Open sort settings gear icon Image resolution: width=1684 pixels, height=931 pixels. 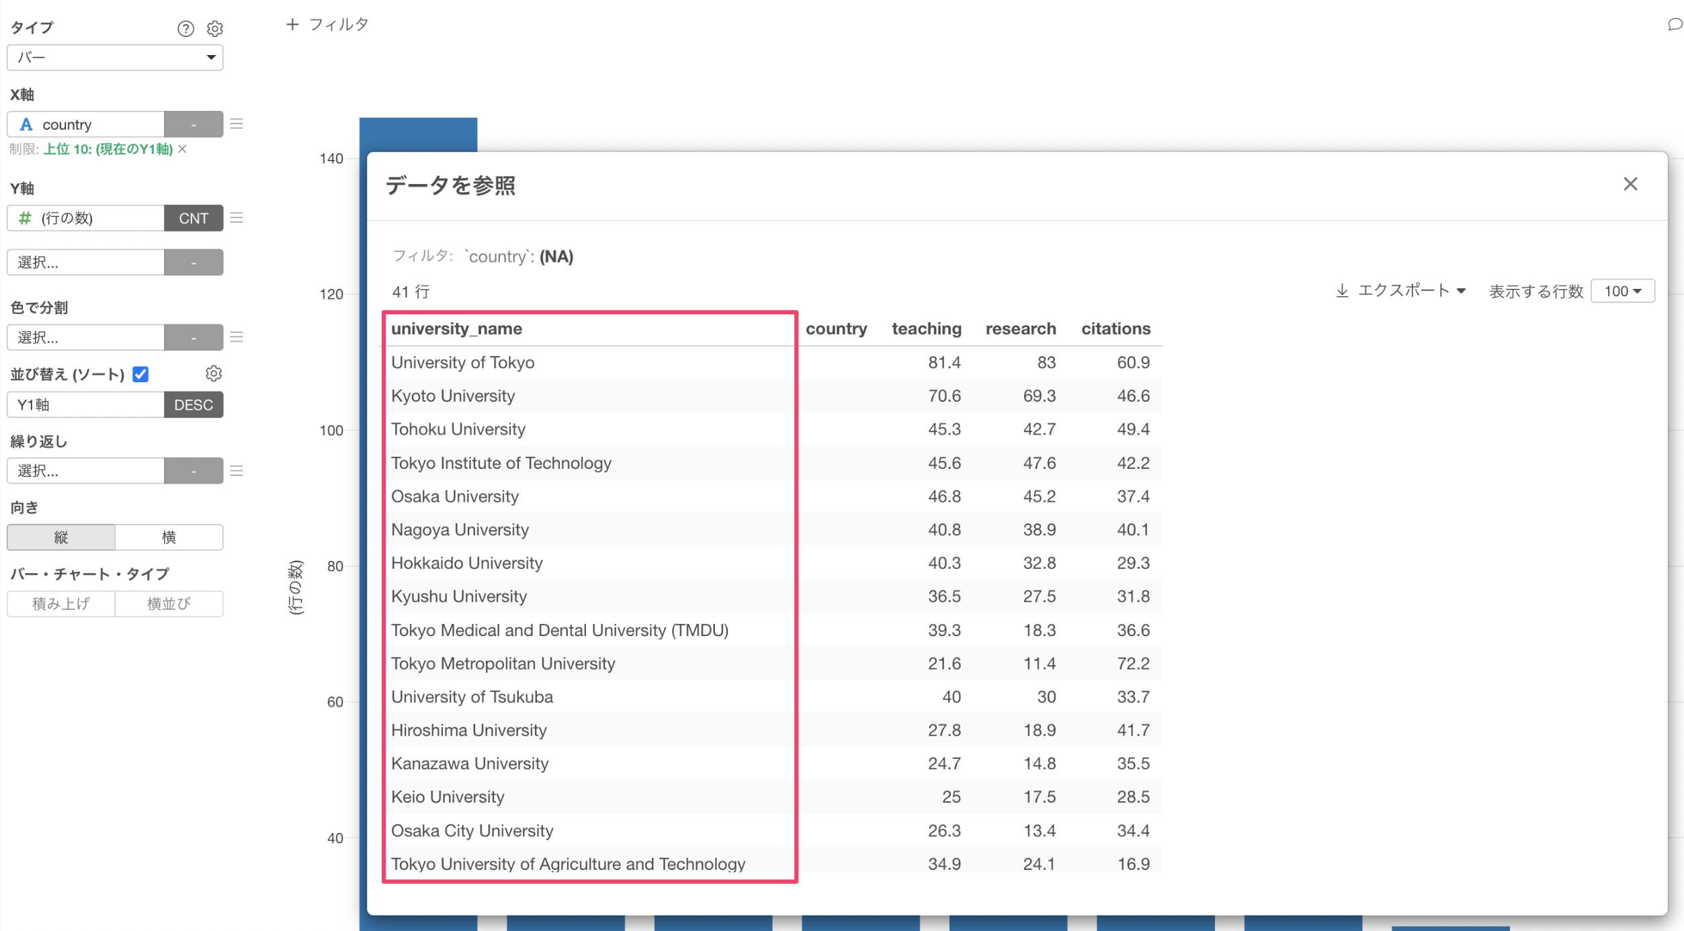[214, 373]
